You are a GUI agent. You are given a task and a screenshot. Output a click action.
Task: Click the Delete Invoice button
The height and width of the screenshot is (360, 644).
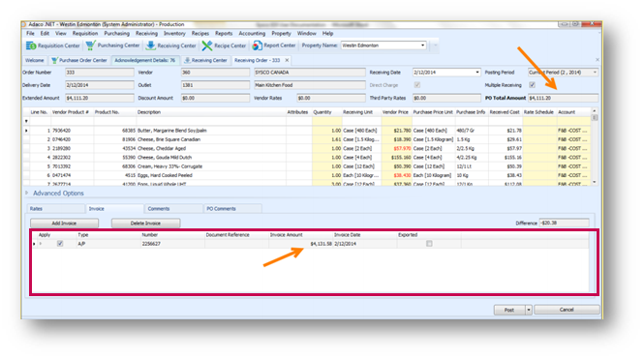pos(145,223)
